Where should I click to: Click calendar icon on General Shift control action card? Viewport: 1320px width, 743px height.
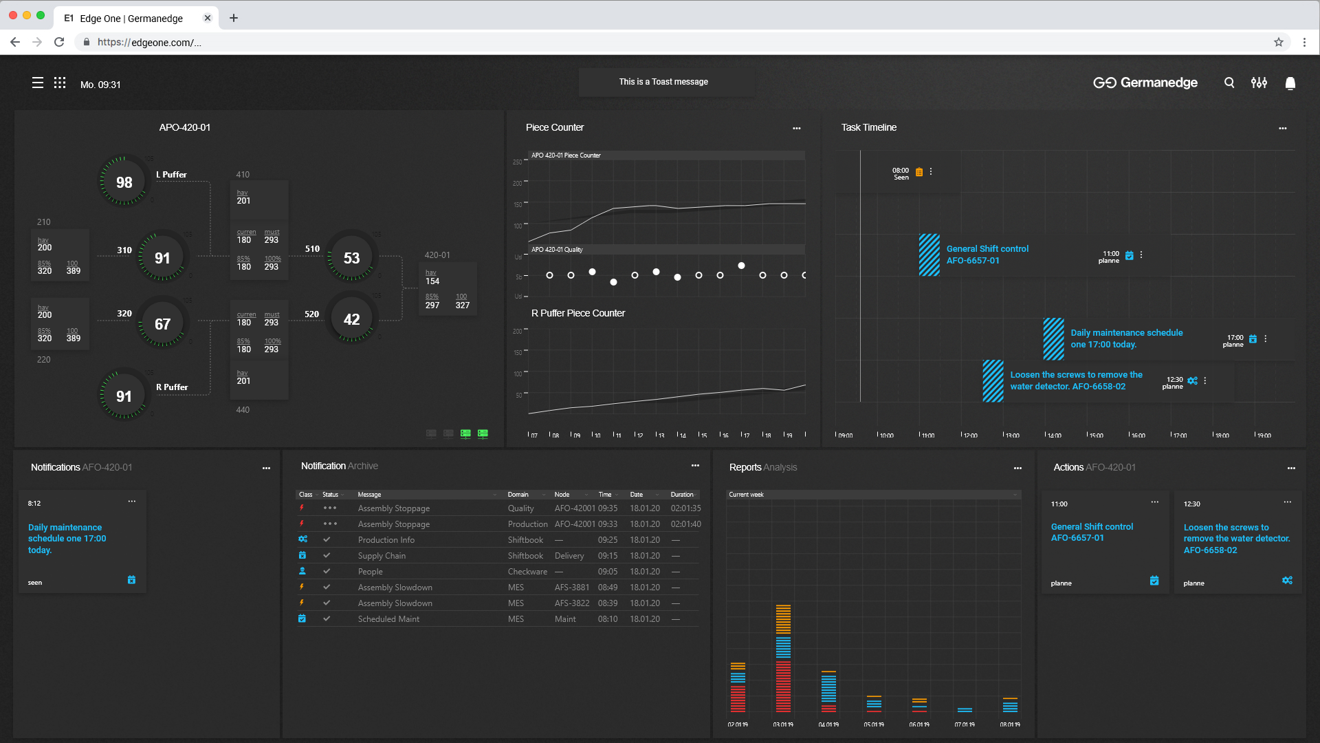point(1154,581)
